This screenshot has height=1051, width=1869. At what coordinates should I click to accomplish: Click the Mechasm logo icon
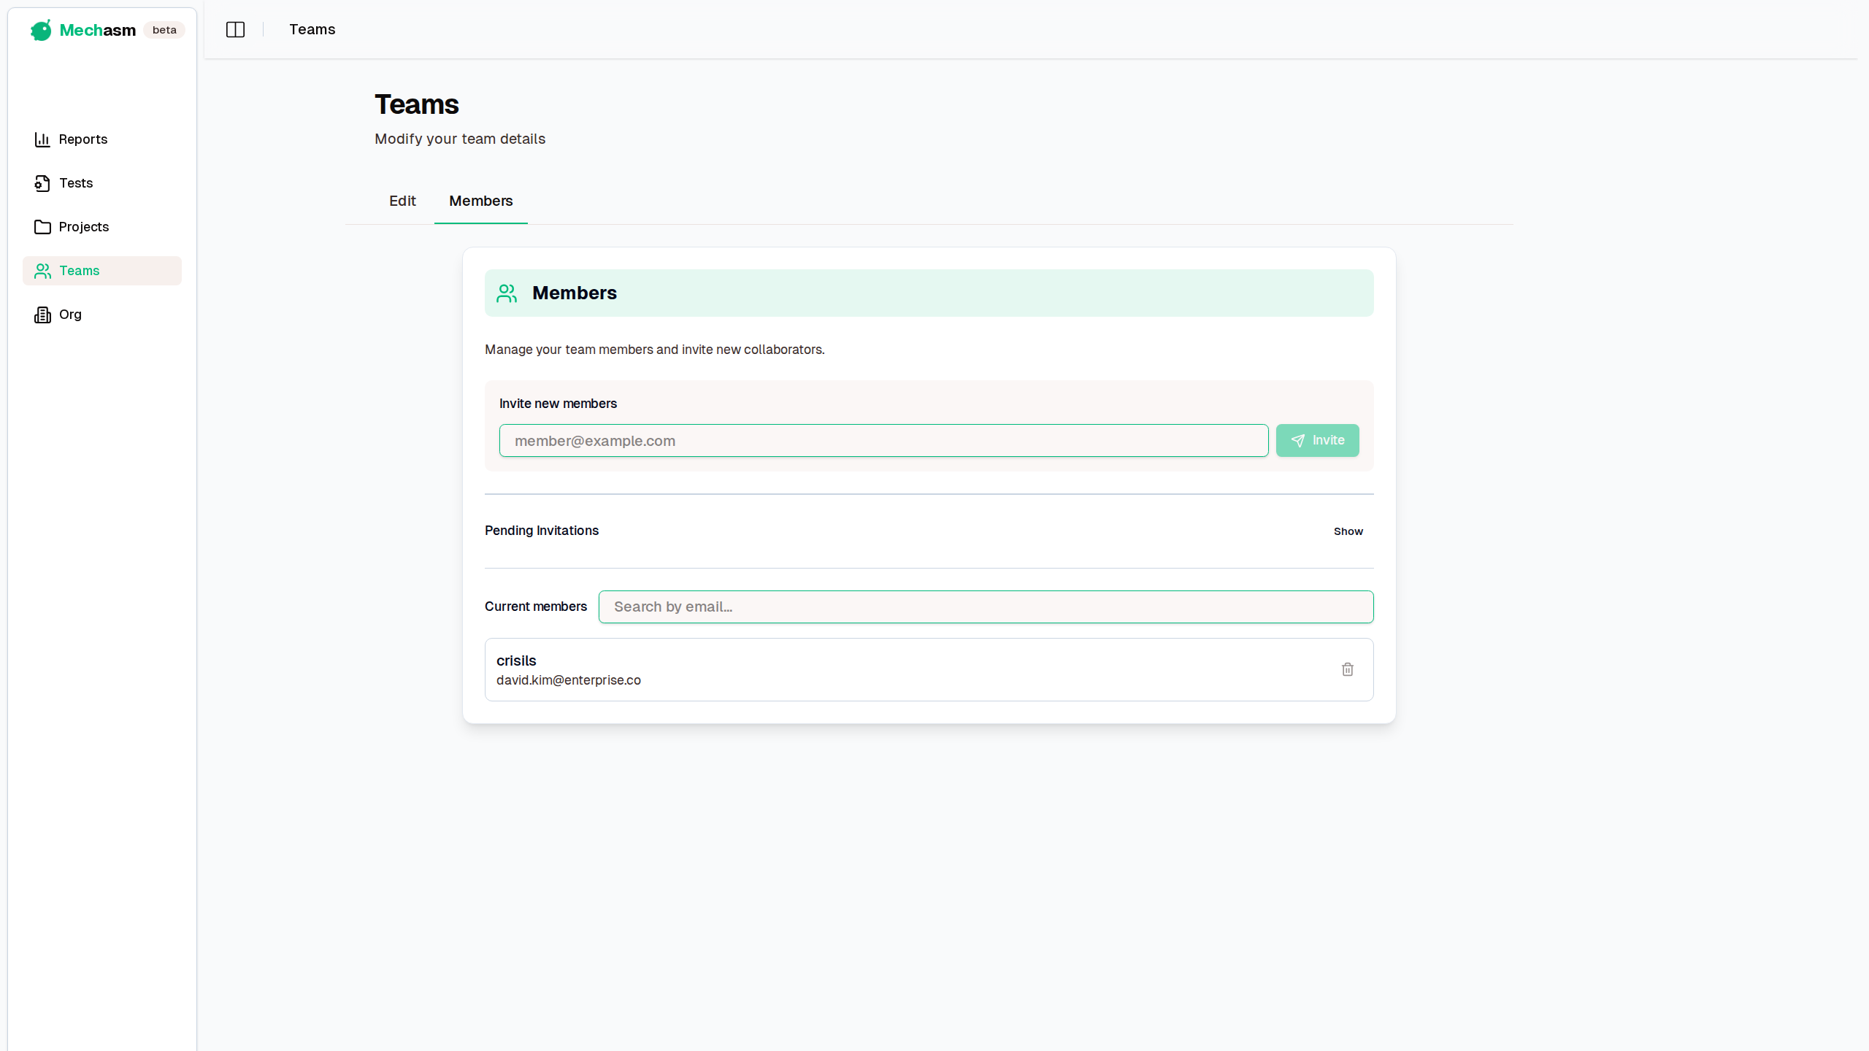[41, 30]
